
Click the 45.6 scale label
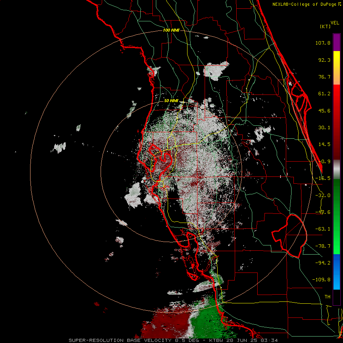tap(324, 111)
